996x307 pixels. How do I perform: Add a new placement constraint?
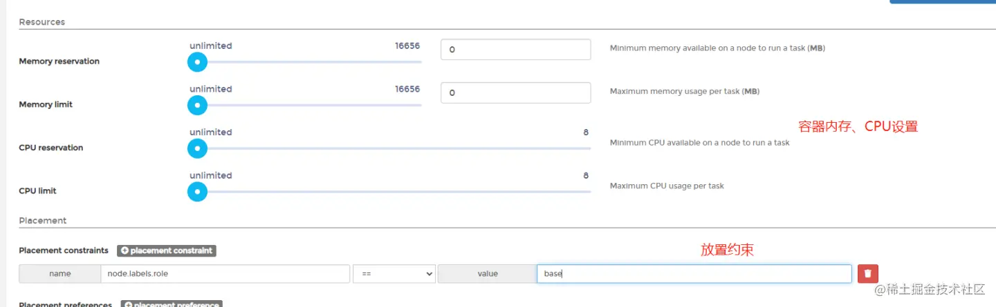click(x=167, y=250)
